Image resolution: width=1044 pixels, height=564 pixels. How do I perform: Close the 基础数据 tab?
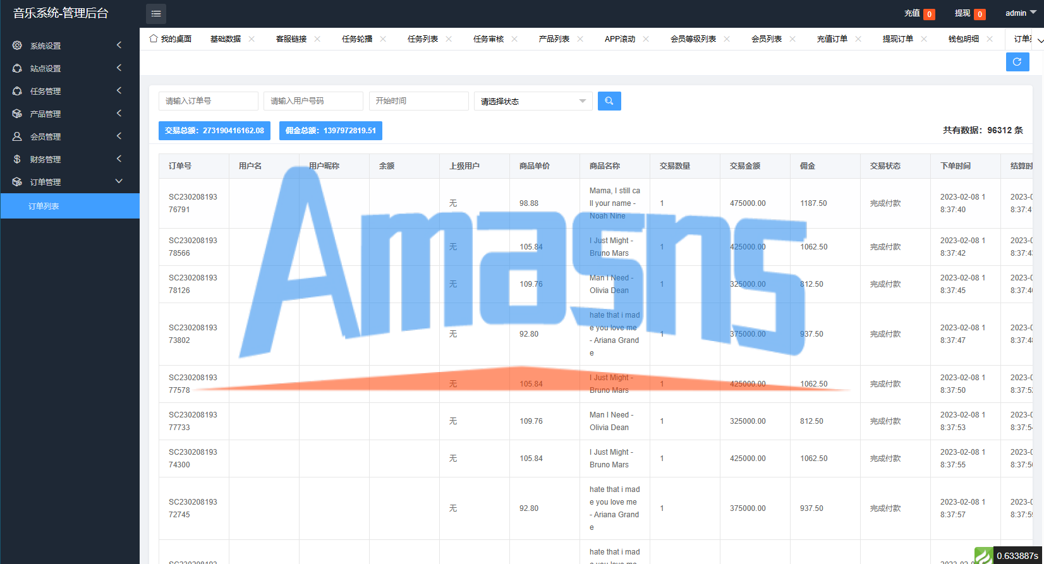coord(252,39)
